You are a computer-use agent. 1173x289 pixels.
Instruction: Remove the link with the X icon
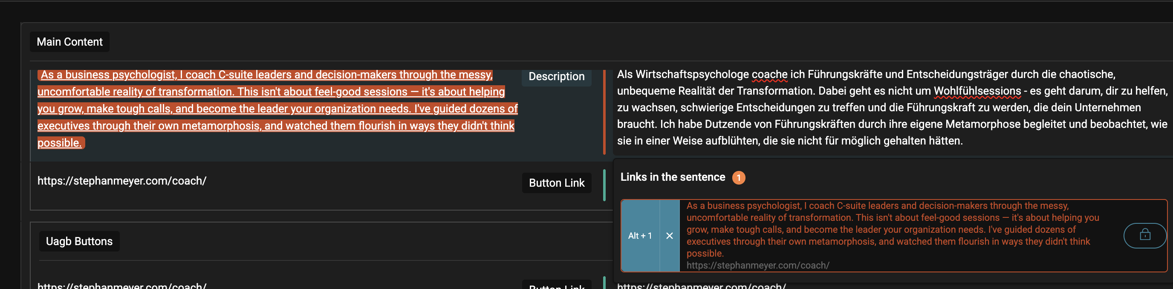669,236
